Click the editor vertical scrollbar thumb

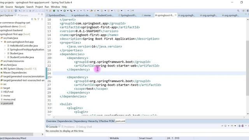247,68
